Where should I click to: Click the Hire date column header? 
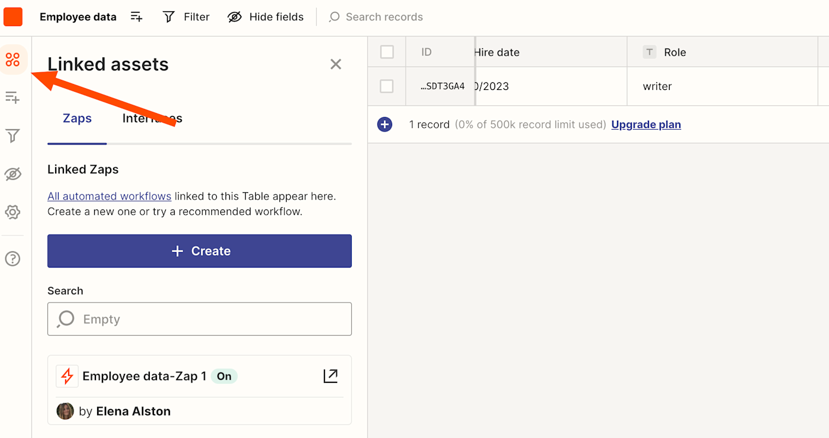(x=551, y=52)
